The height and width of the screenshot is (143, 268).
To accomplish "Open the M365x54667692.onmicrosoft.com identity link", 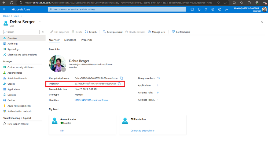I will [x=91, y=100].
